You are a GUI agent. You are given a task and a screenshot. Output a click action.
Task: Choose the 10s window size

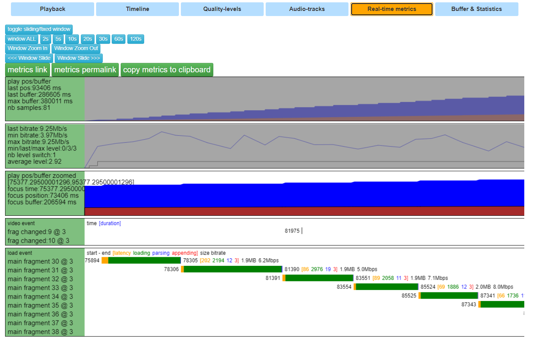click(x=72, y=39)
